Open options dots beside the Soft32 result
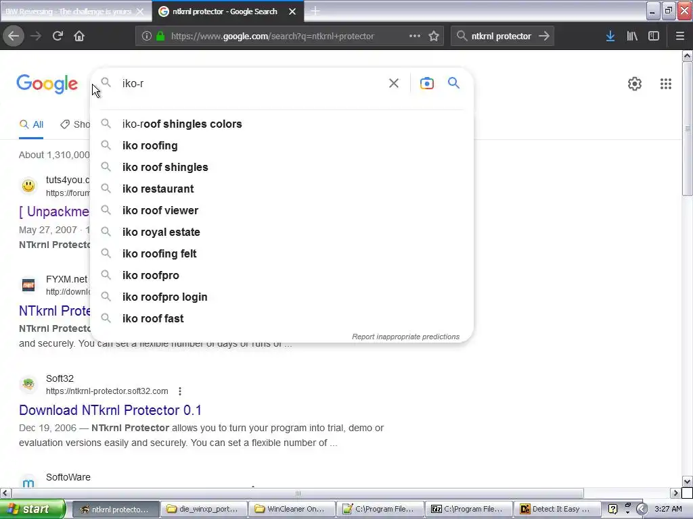 179,391
